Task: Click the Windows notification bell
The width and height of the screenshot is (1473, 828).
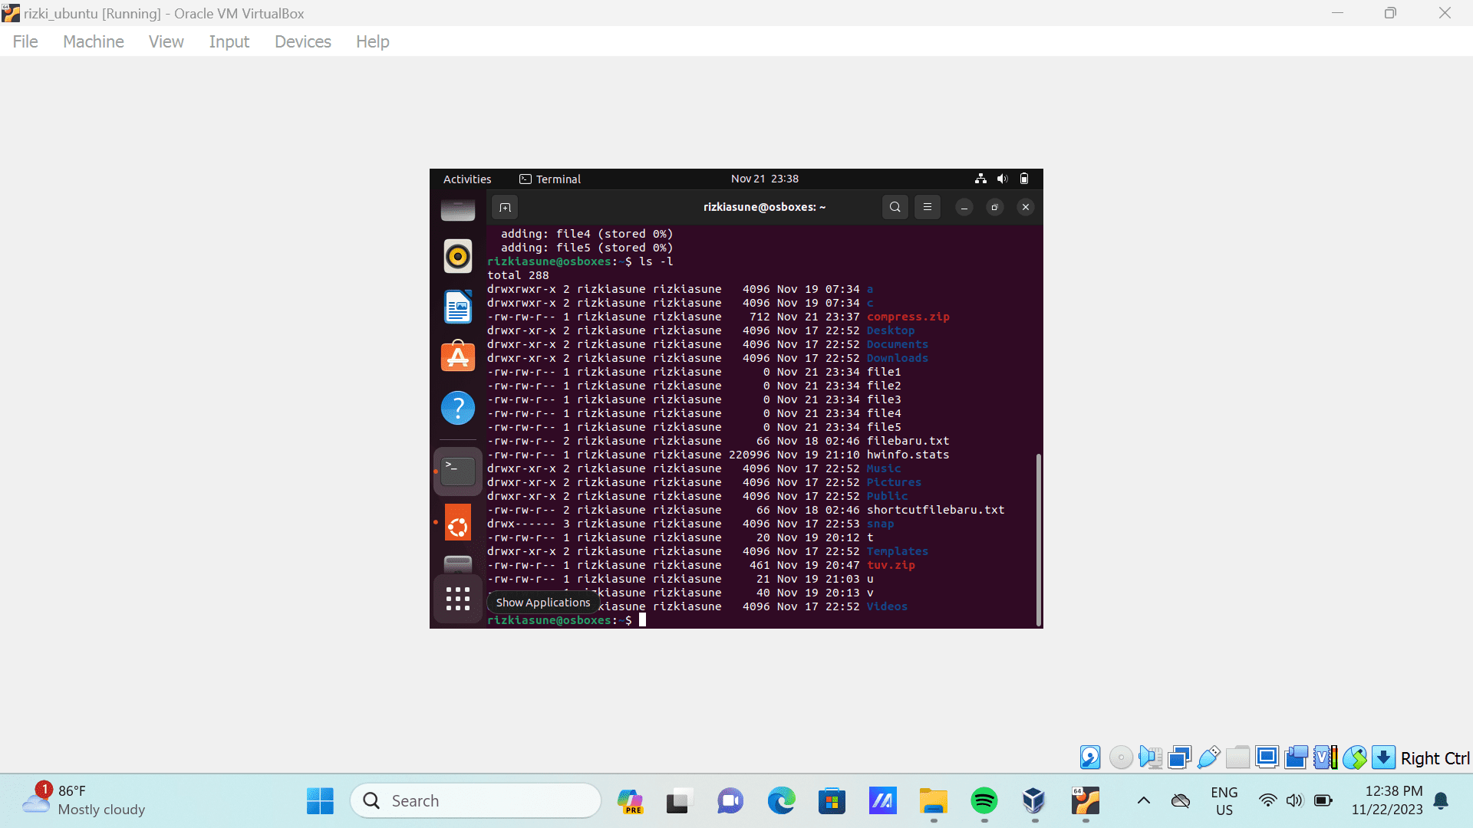Action: (1441, 801)
